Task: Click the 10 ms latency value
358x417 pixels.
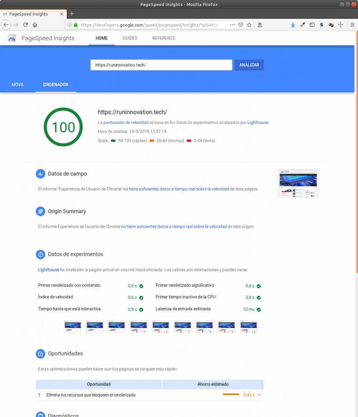Action: (x=248, y=309)
